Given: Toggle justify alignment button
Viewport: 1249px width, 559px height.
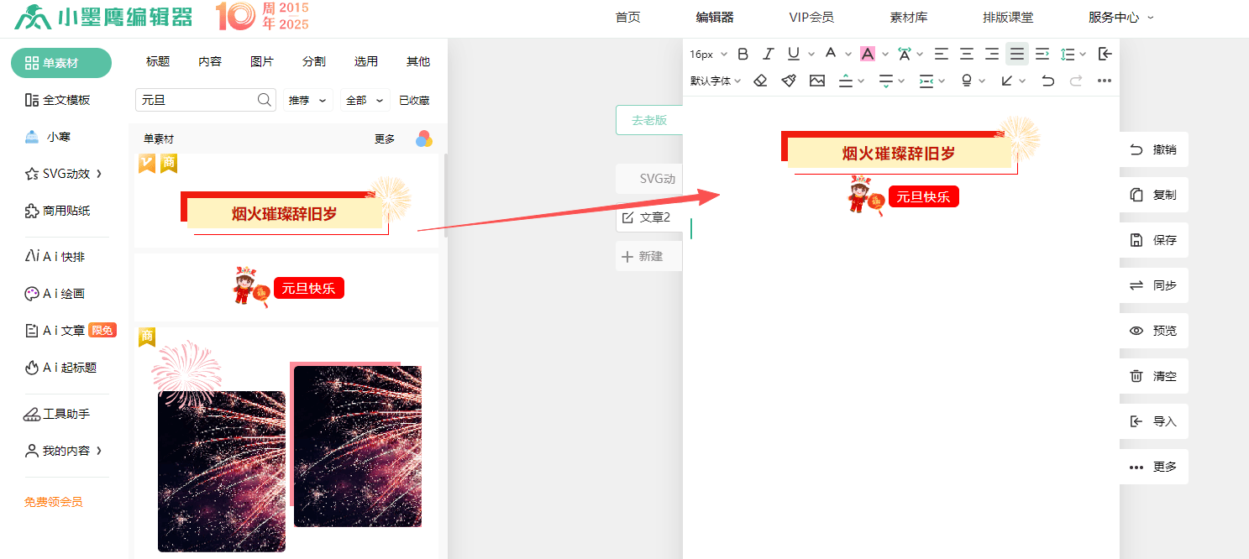Looking at the screenshot, I should point(1017,54).
